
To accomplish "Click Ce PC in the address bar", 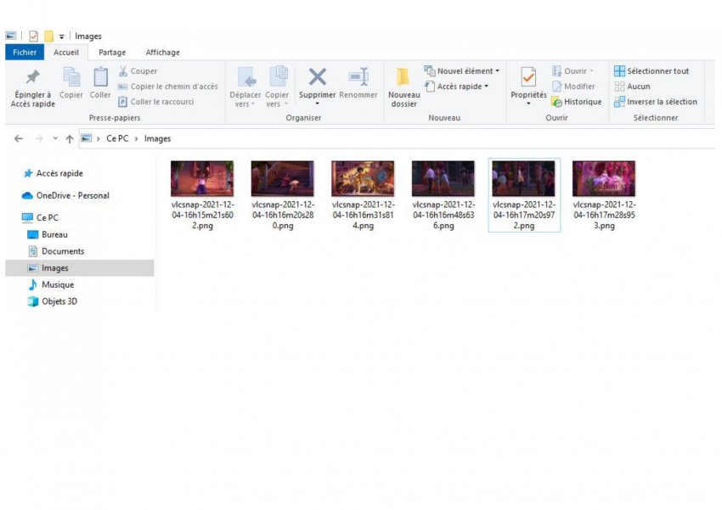I will [x=117, y=138].
